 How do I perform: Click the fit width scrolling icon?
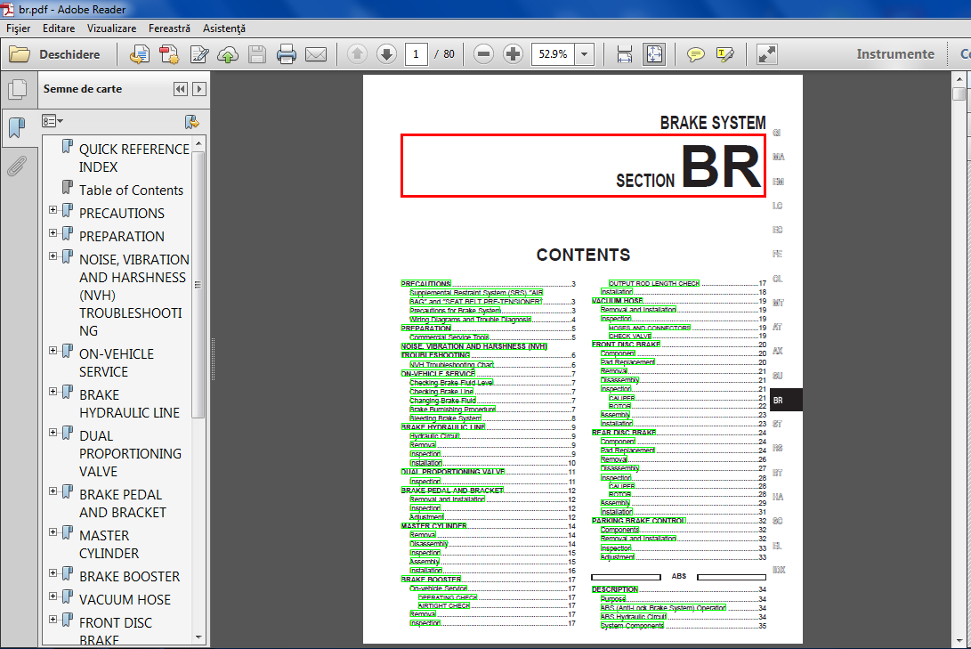click(x=625, y=54)
